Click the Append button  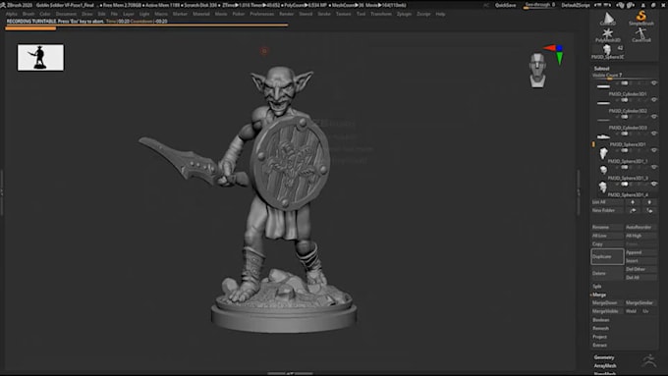coord(641,252)
